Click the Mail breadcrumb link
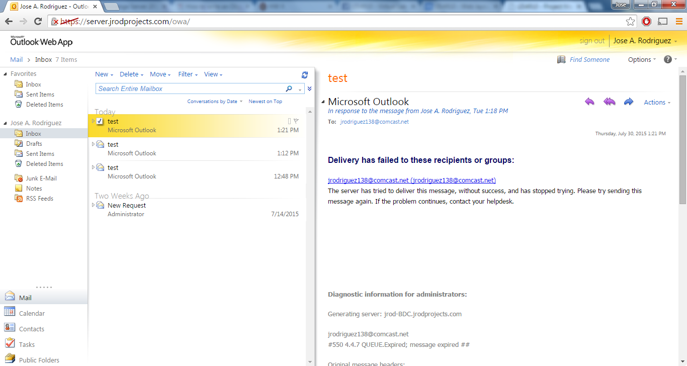 (x=17, y=59)
